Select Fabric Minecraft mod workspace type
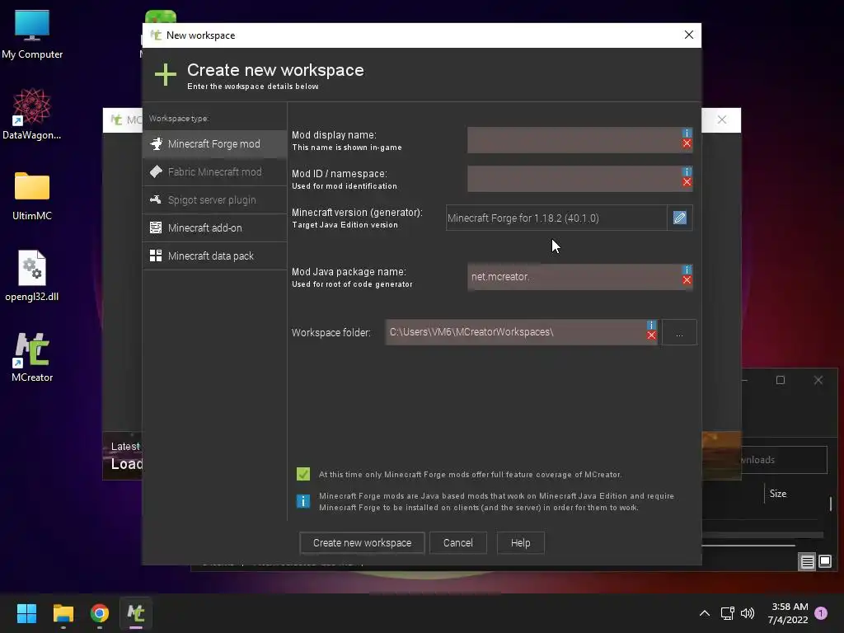 coord(214,171)
